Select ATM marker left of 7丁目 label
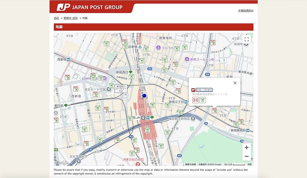307x178 pixels. point(106,43)
